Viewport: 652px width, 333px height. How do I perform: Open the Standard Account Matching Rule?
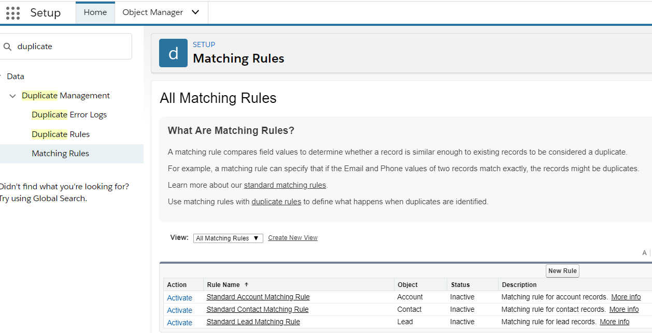[258, 297]
